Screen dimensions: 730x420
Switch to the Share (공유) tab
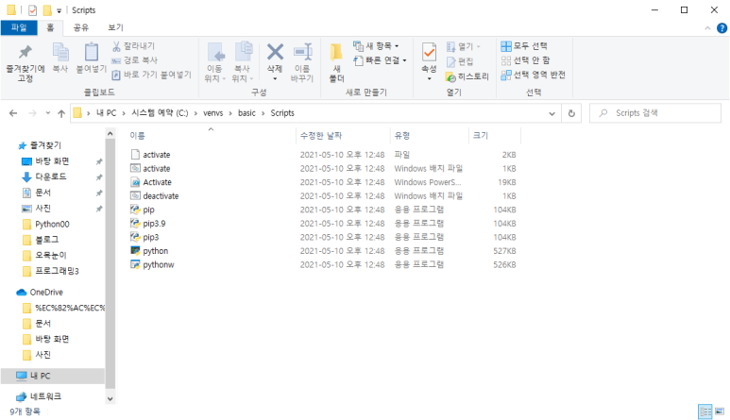click(81, 27)
